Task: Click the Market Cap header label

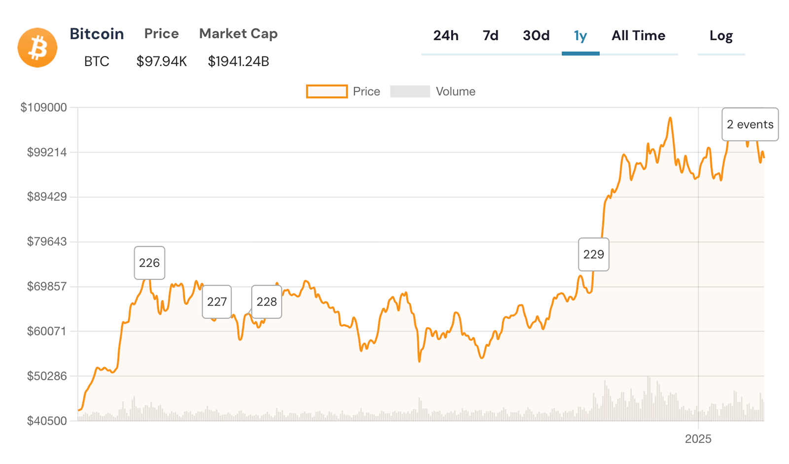Action: [x=238, y=33]
